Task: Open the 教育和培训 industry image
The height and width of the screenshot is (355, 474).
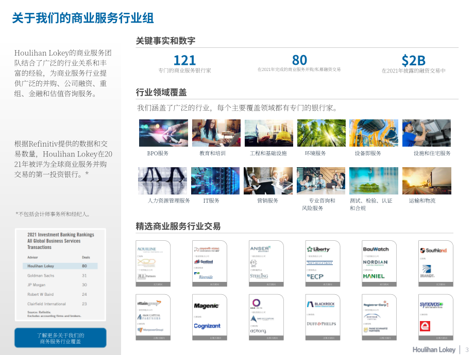Action: [x=216, y=133]
